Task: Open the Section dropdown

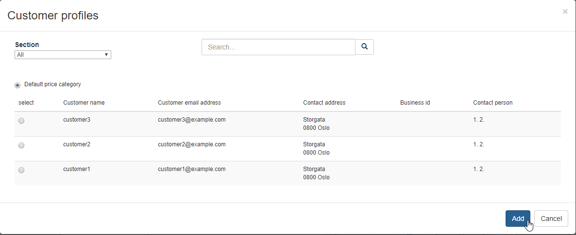Action: [63, 55]
